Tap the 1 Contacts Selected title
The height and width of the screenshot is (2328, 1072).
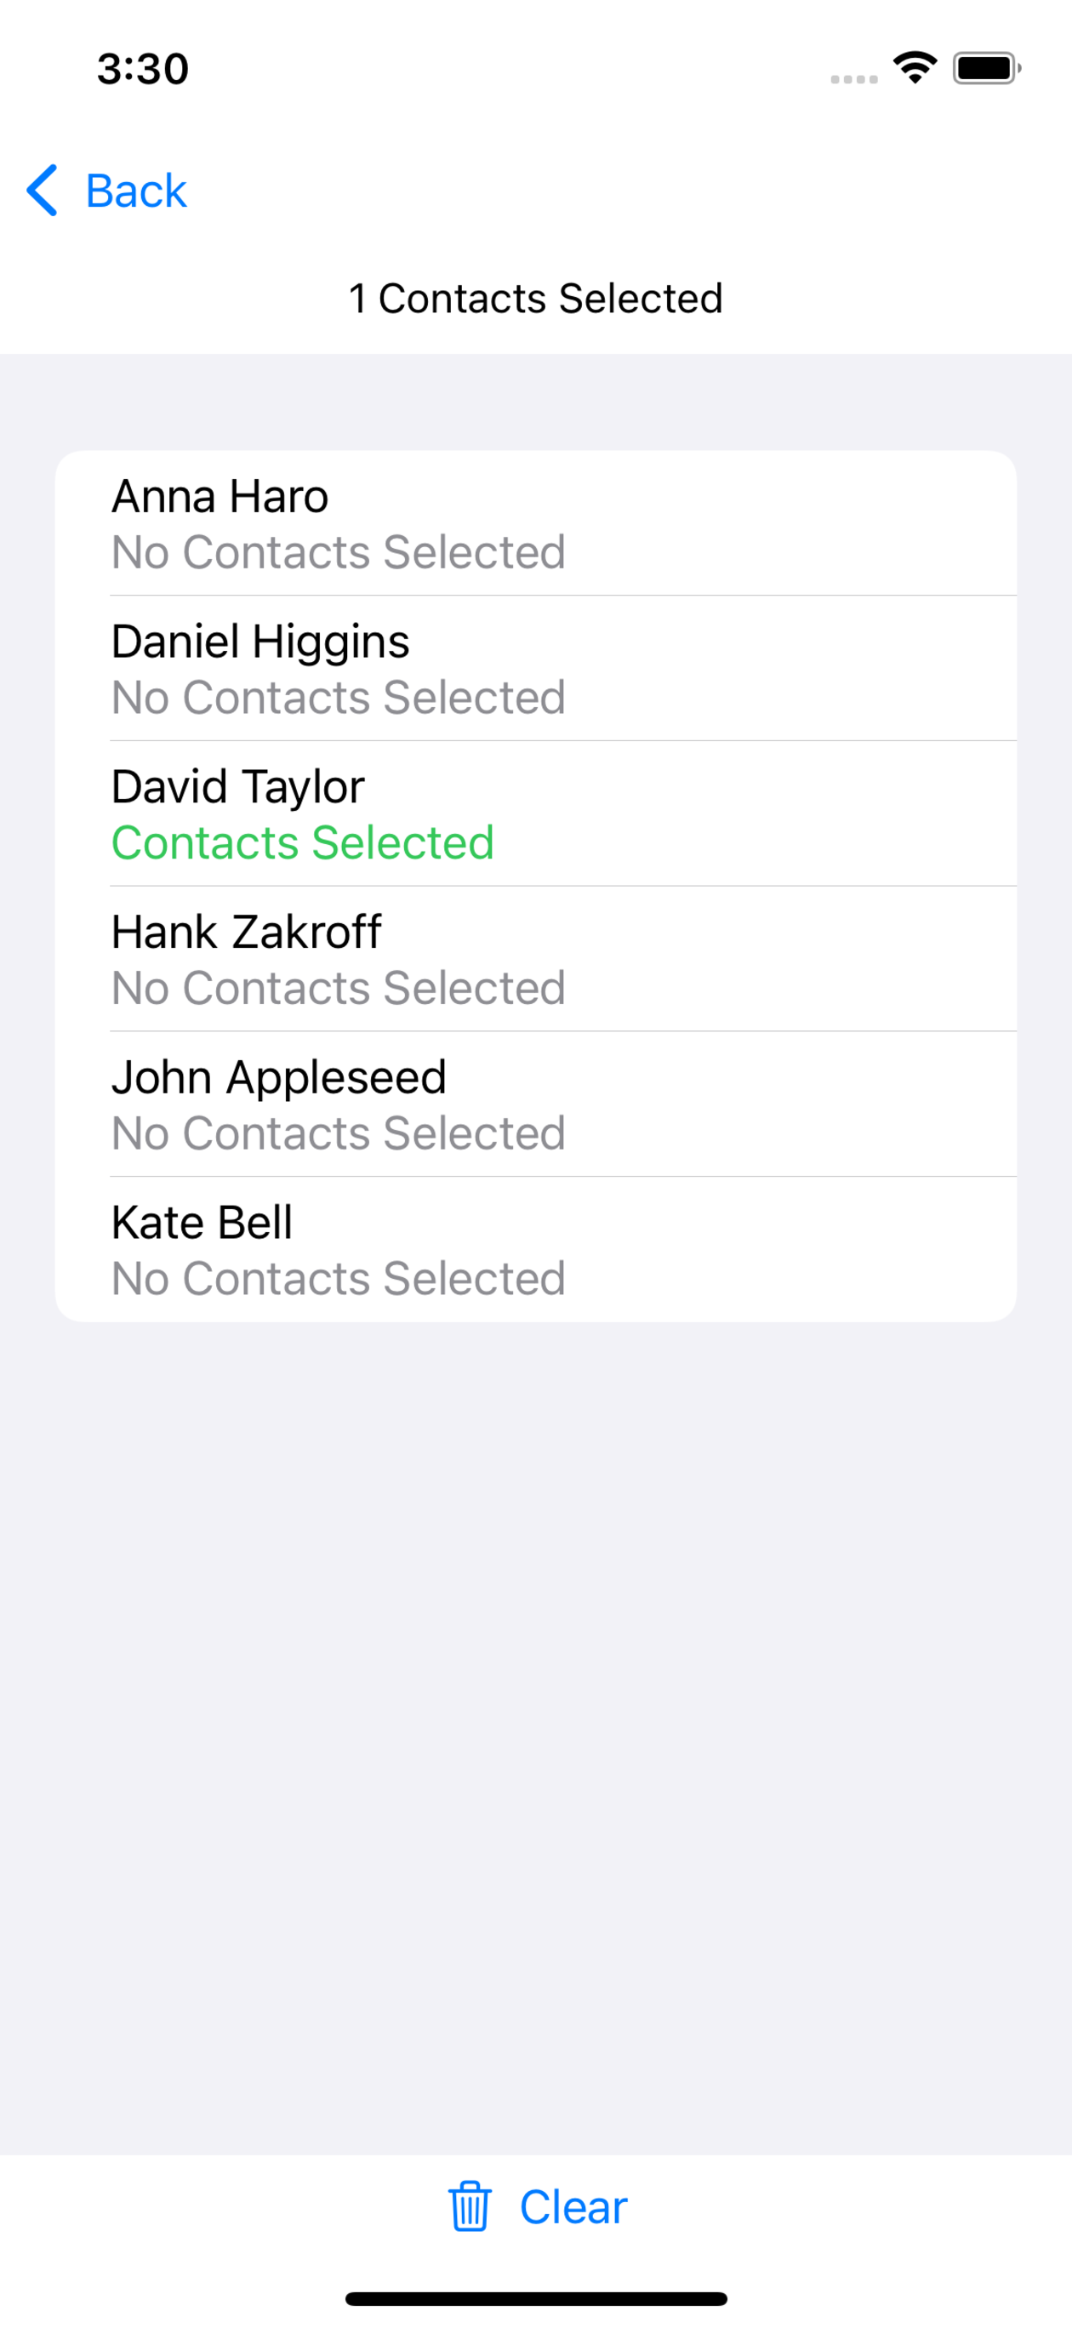pos(536,298)
